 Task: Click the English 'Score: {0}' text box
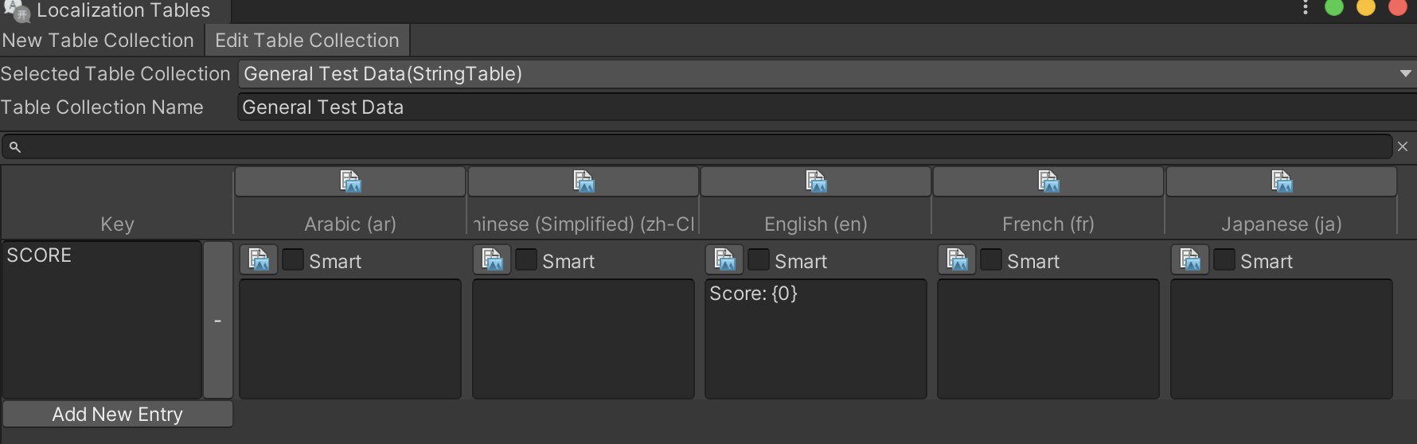pos(815,338)
